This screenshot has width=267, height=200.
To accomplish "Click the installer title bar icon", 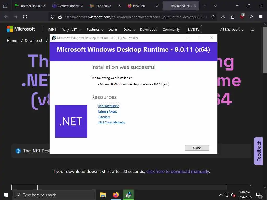I will [54, 38].
